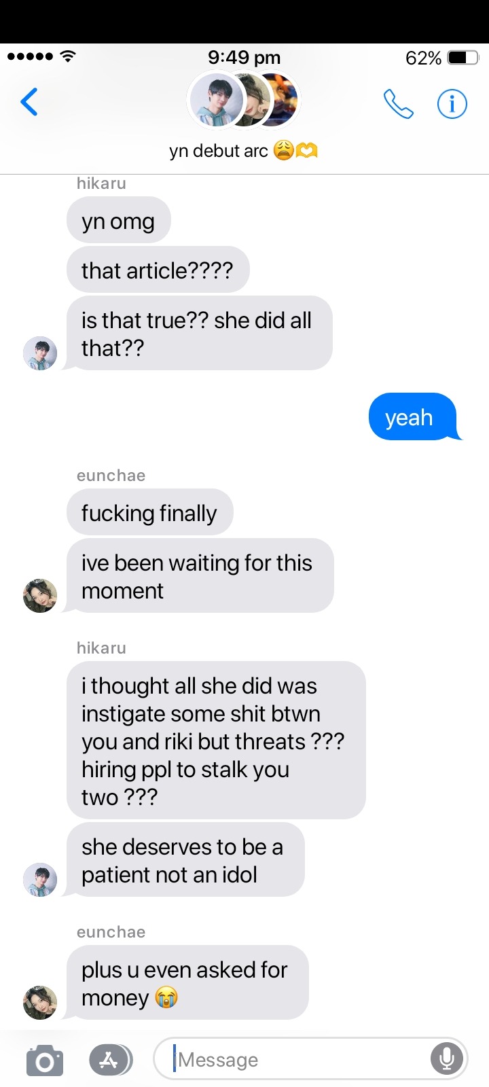Viewport: 489px width, 1087px height.
Task: Tap the blue back arrow
Action: 29,103
